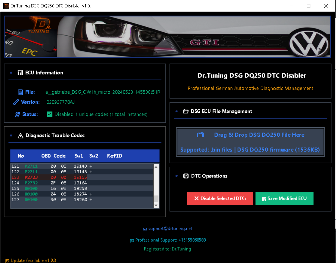Toggle the green status checkmark

pyautogui.click(x=50, y=114)
